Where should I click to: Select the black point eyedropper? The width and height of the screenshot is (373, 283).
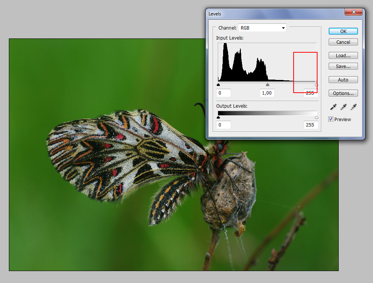pyautogui.click(x=333, y=107)
